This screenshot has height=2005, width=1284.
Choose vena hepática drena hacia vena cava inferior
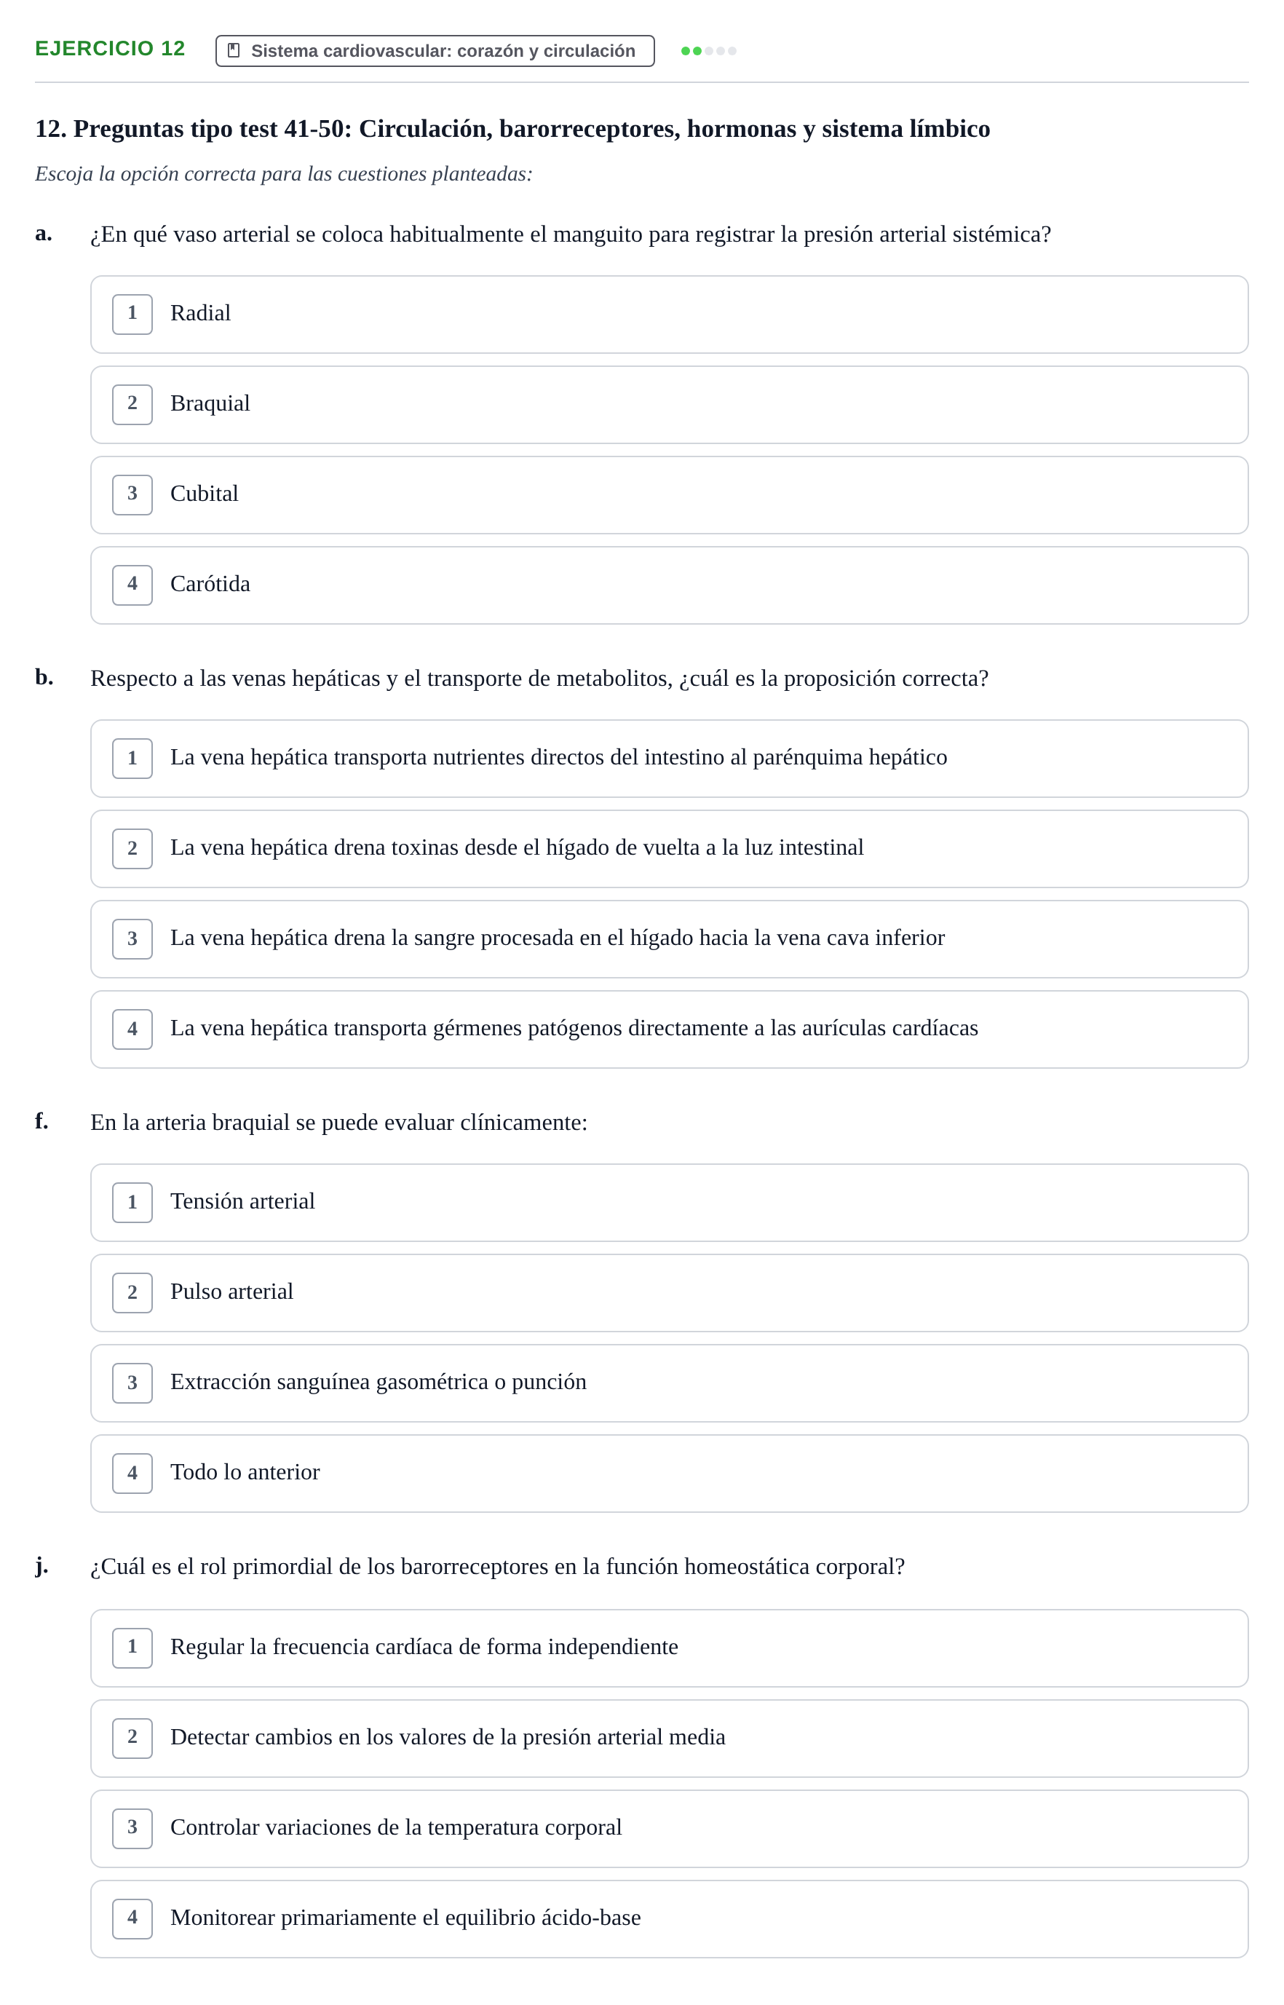669,938
